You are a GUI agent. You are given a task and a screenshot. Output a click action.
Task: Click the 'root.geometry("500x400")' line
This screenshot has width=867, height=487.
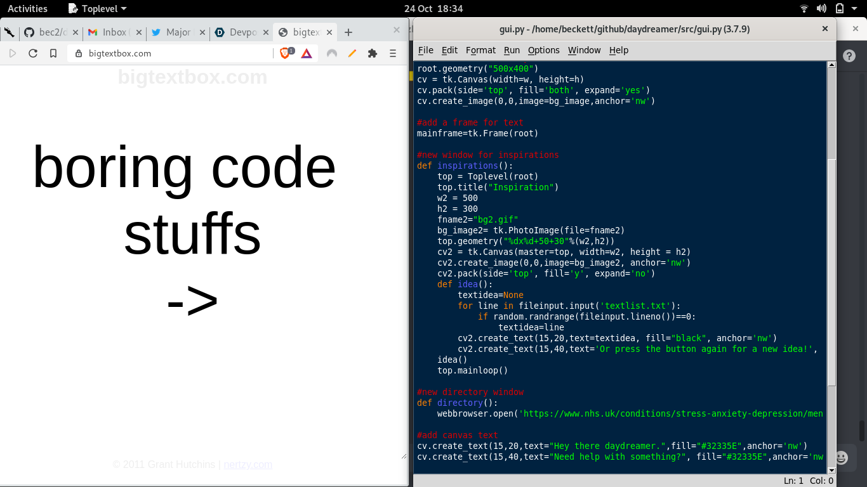click(x=478, y=68)
